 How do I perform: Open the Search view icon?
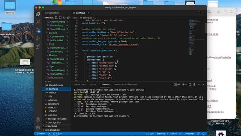(x=38, y=22)
